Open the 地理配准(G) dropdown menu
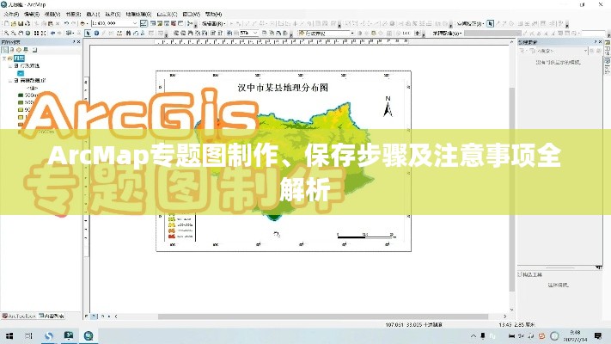Viewport: 611px width, 344px height. pos(447,34)
